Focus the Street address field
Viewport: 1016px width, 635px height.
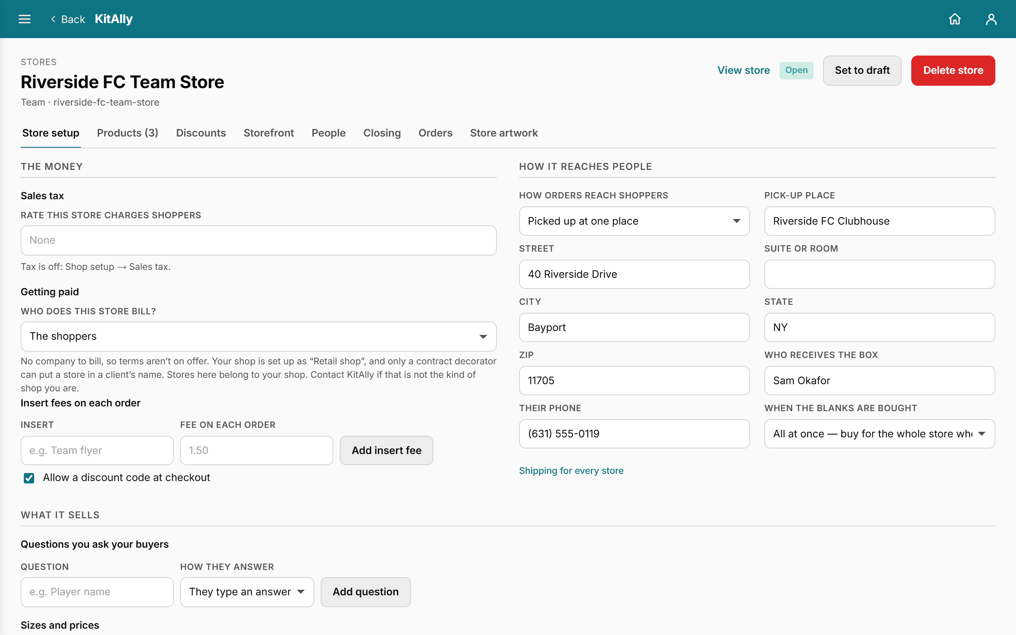[x=634, y=274]
